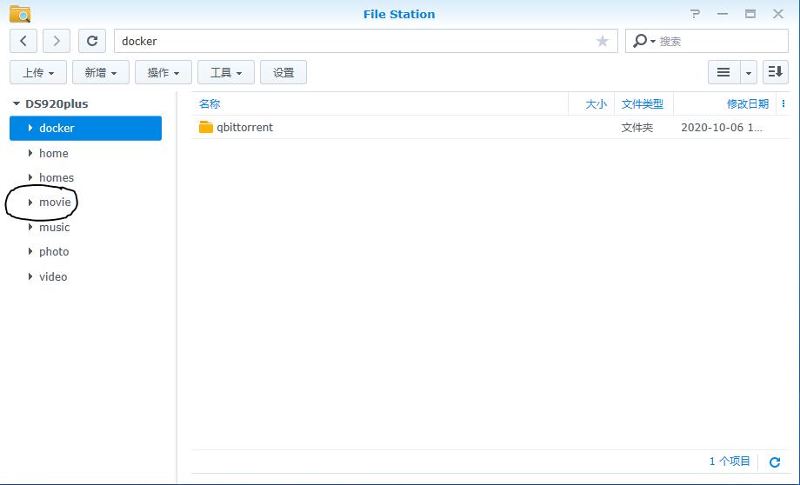The image size is (800, 485).
Task: Open the sort order button
Action: tap(775, 72)
